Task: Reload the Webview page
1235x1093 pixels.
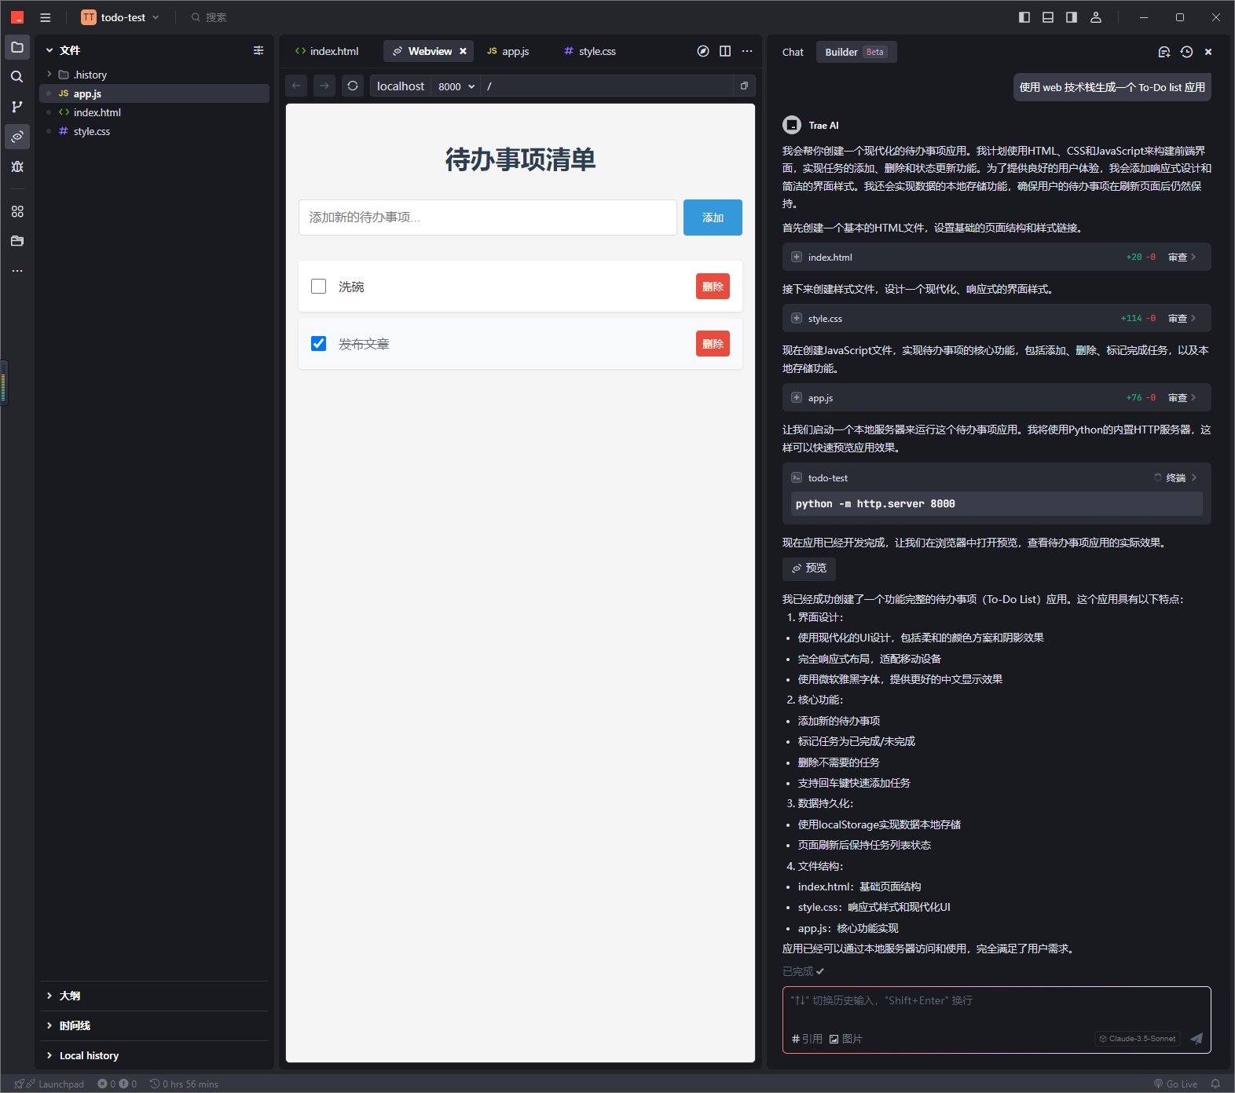Action: point(353,86)
